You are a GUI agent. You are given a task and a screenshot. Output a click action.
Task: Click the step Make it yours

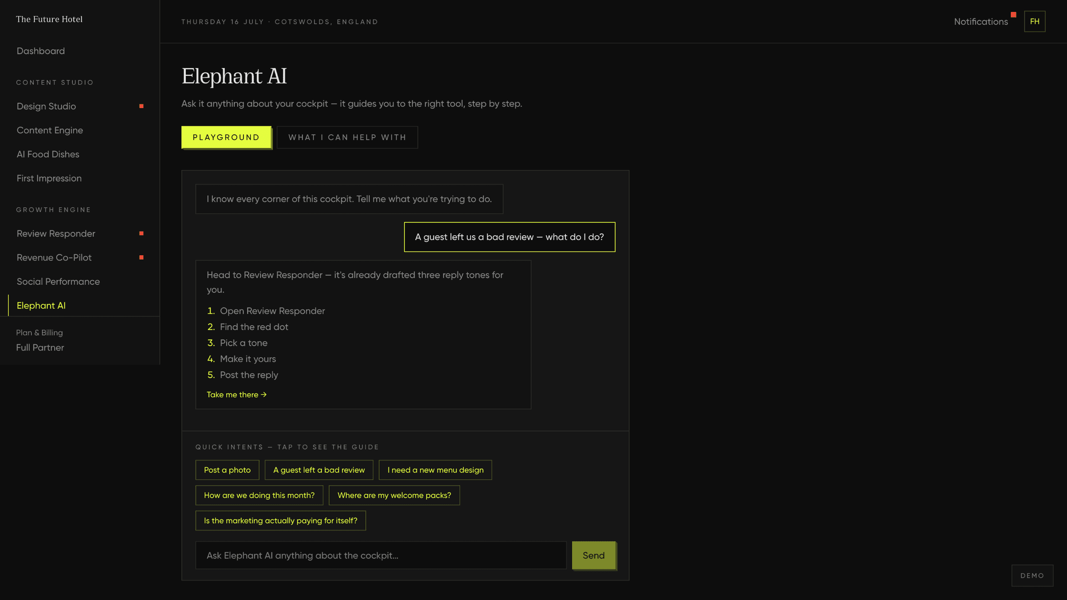(248, 359)
